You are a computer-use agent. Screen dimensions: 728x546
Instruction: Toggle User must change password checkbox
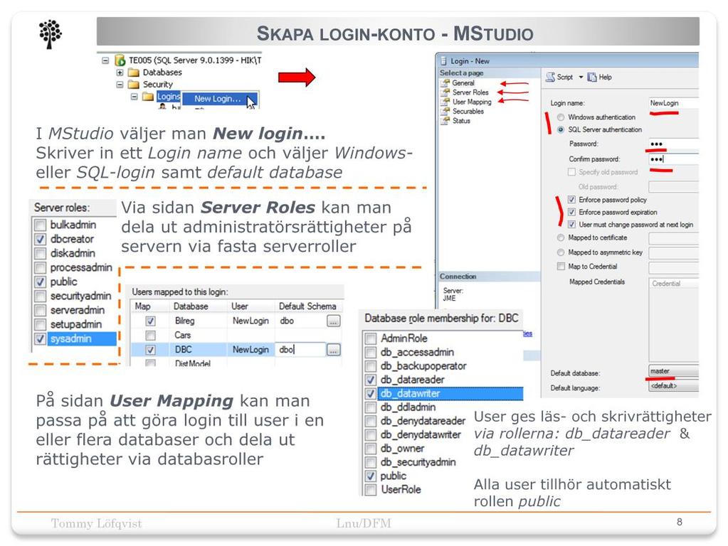coord(572,225)
